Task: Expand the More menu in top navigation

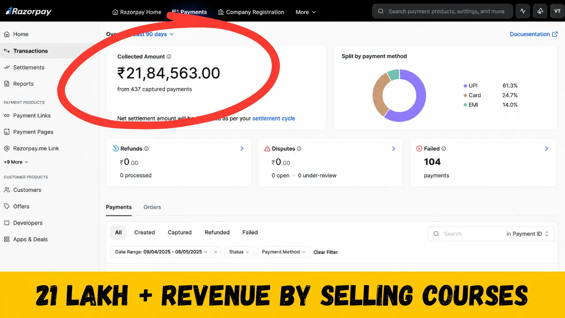Action: pos(306,12)
